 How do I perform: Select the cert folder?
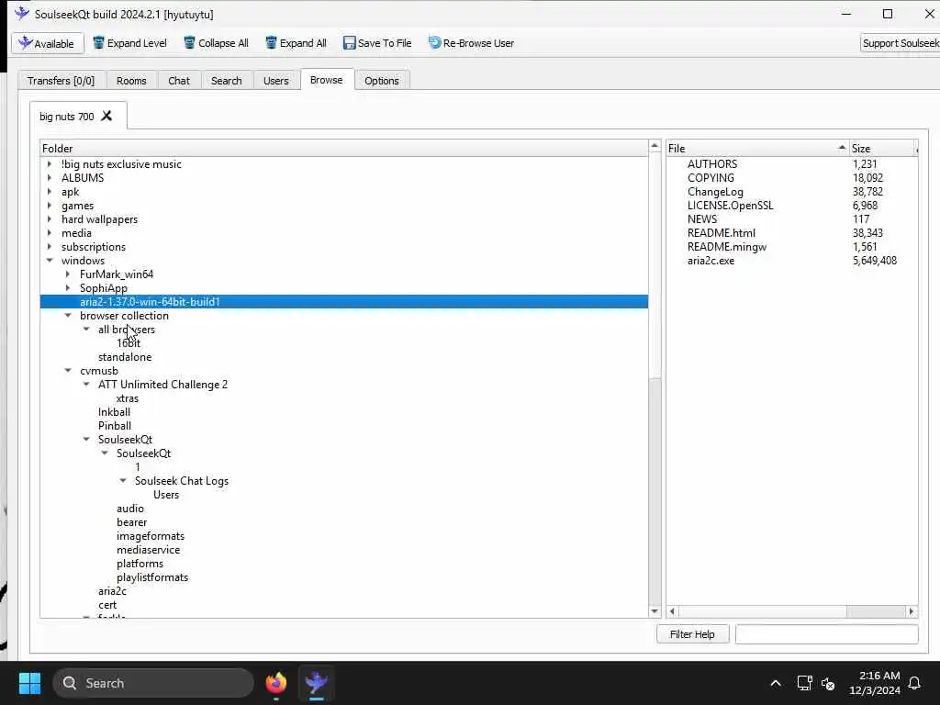coord(107,605)
